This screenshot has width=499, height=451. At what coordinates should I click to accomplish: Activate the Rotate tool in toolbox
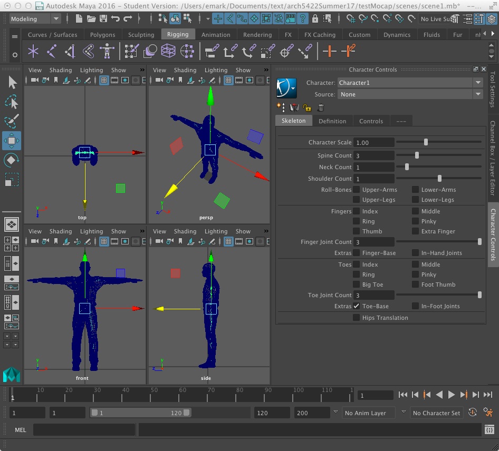coord(12,160)
